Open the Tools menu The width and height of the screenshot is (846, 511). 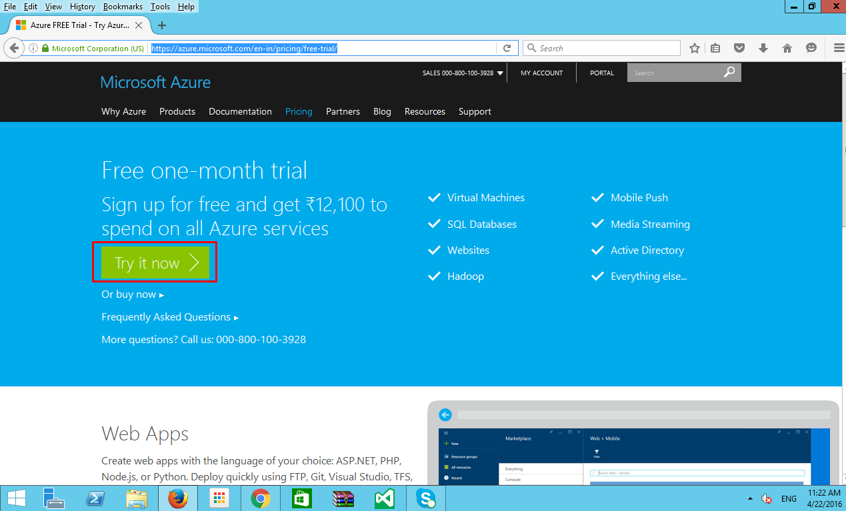click(160, 6)
